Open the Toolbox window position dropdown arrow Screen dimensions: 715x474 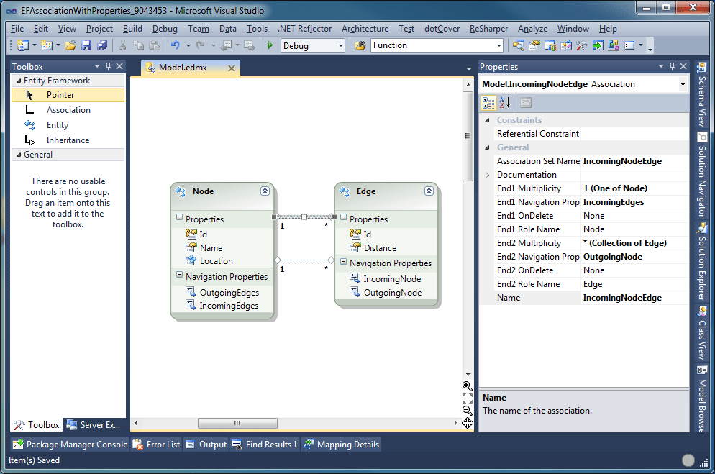[x=96, y=67]
